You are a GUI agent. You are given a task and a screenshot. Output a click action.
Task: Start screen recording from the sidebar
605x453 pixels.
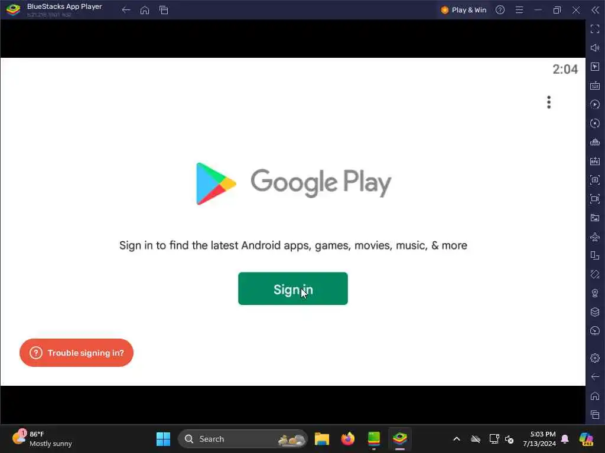pyautogui.click(x=595, y=199)
